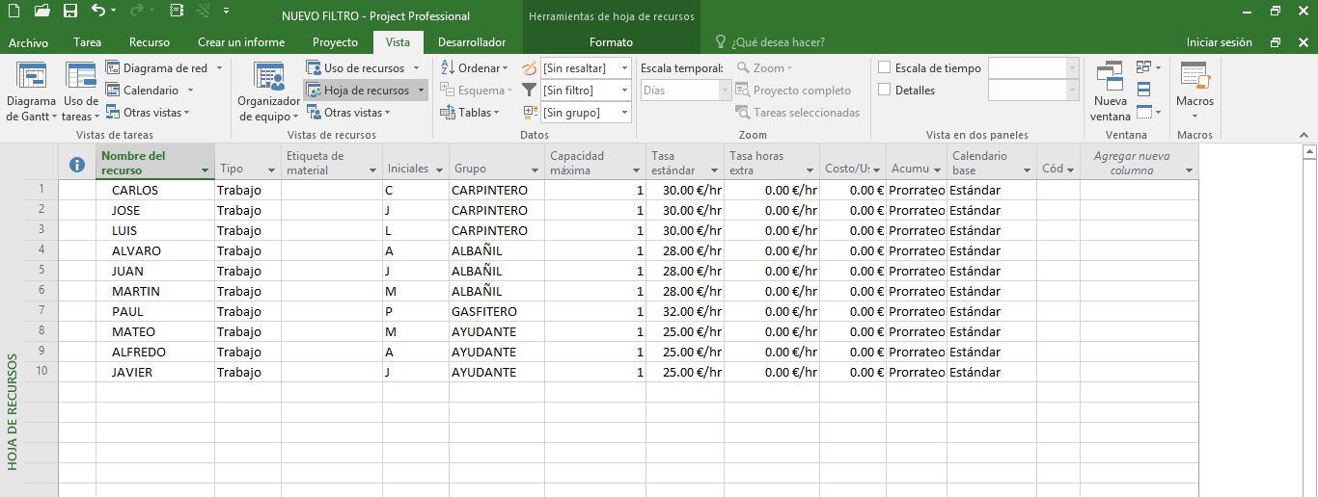Click the lightbulb Tell Me icon

coord(721,42)
